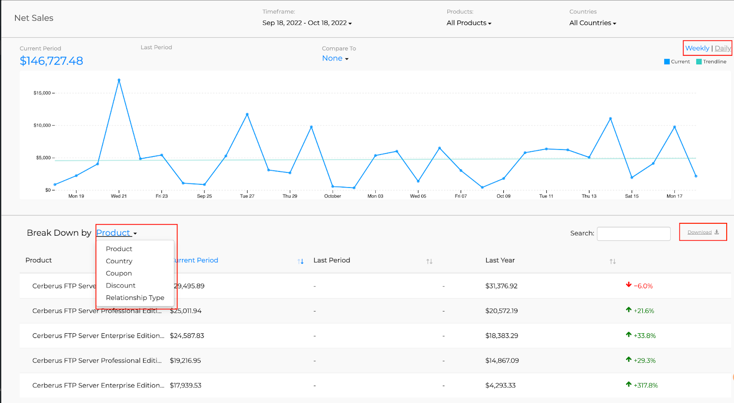Toggle the Current legend color swatch
Viewport: 734px width, 403px height.
tap(667, 61)
